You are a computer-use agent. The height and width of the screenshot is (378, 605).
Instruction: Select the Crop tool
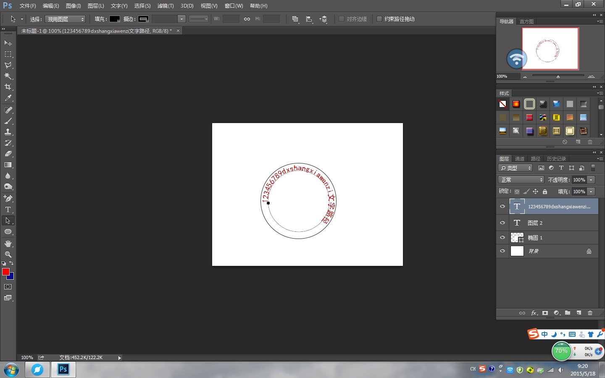8,87
